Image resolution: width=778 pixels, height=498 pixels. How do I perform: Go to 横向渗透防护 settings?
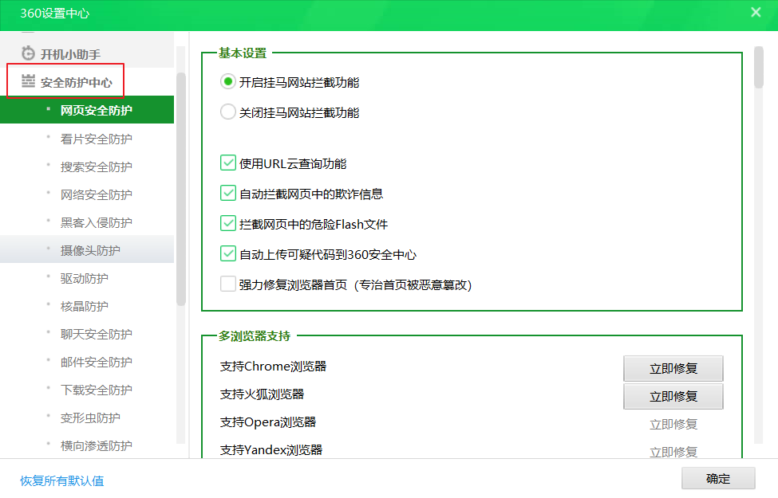coord(87,445)
